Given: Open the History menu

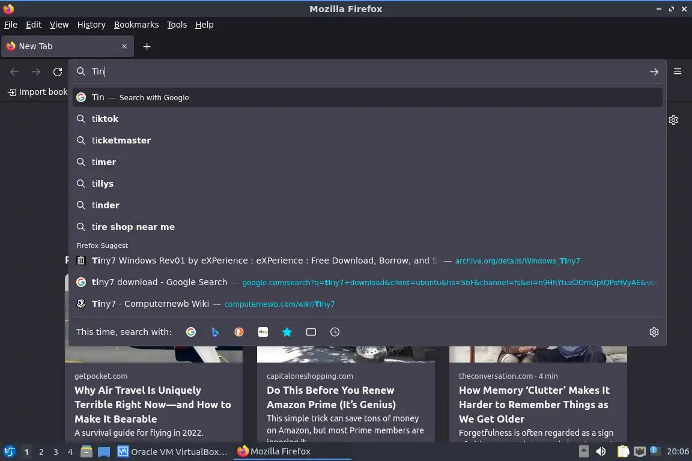Looking at the screenshot, I should coord(91,25).
